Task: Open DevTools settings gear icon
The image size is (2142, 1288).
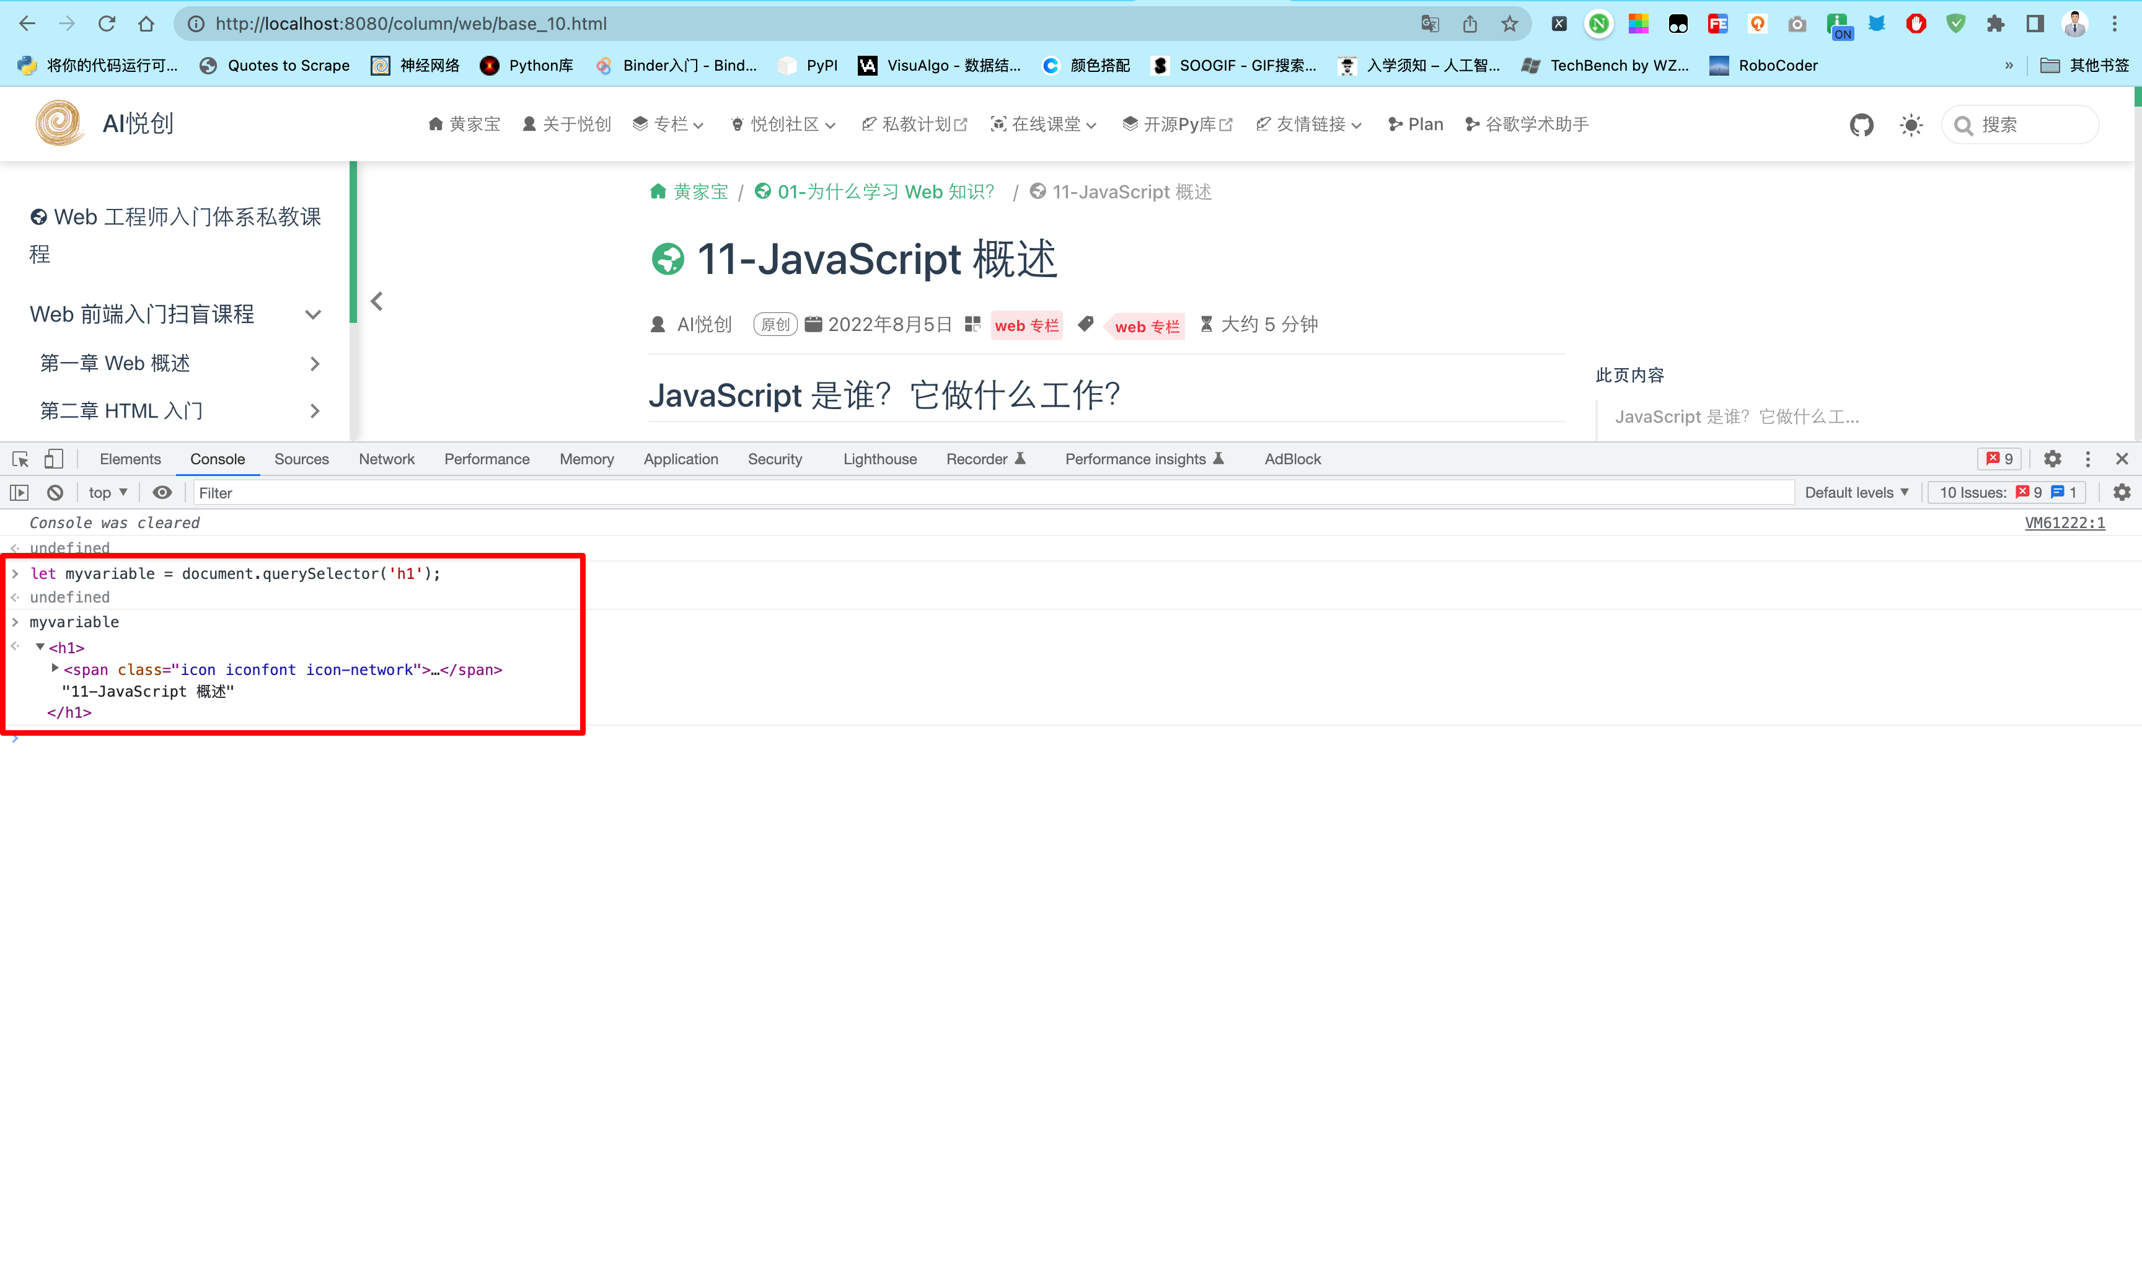Action: (x=2053, y=459)
